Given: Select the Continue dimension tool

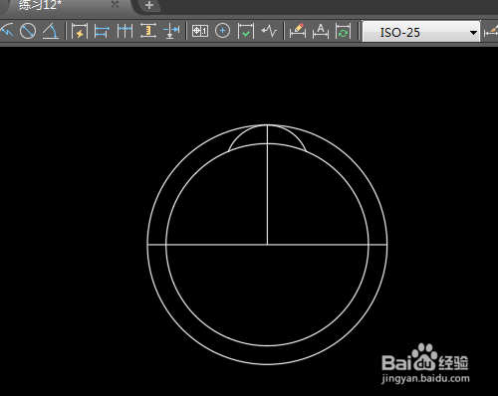Looking at the screenshot, I should pyautogui.click(x=124, y=32).
